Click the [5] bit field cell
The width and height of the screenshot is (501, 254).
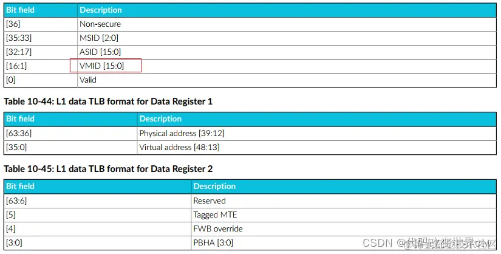(97, 215)
